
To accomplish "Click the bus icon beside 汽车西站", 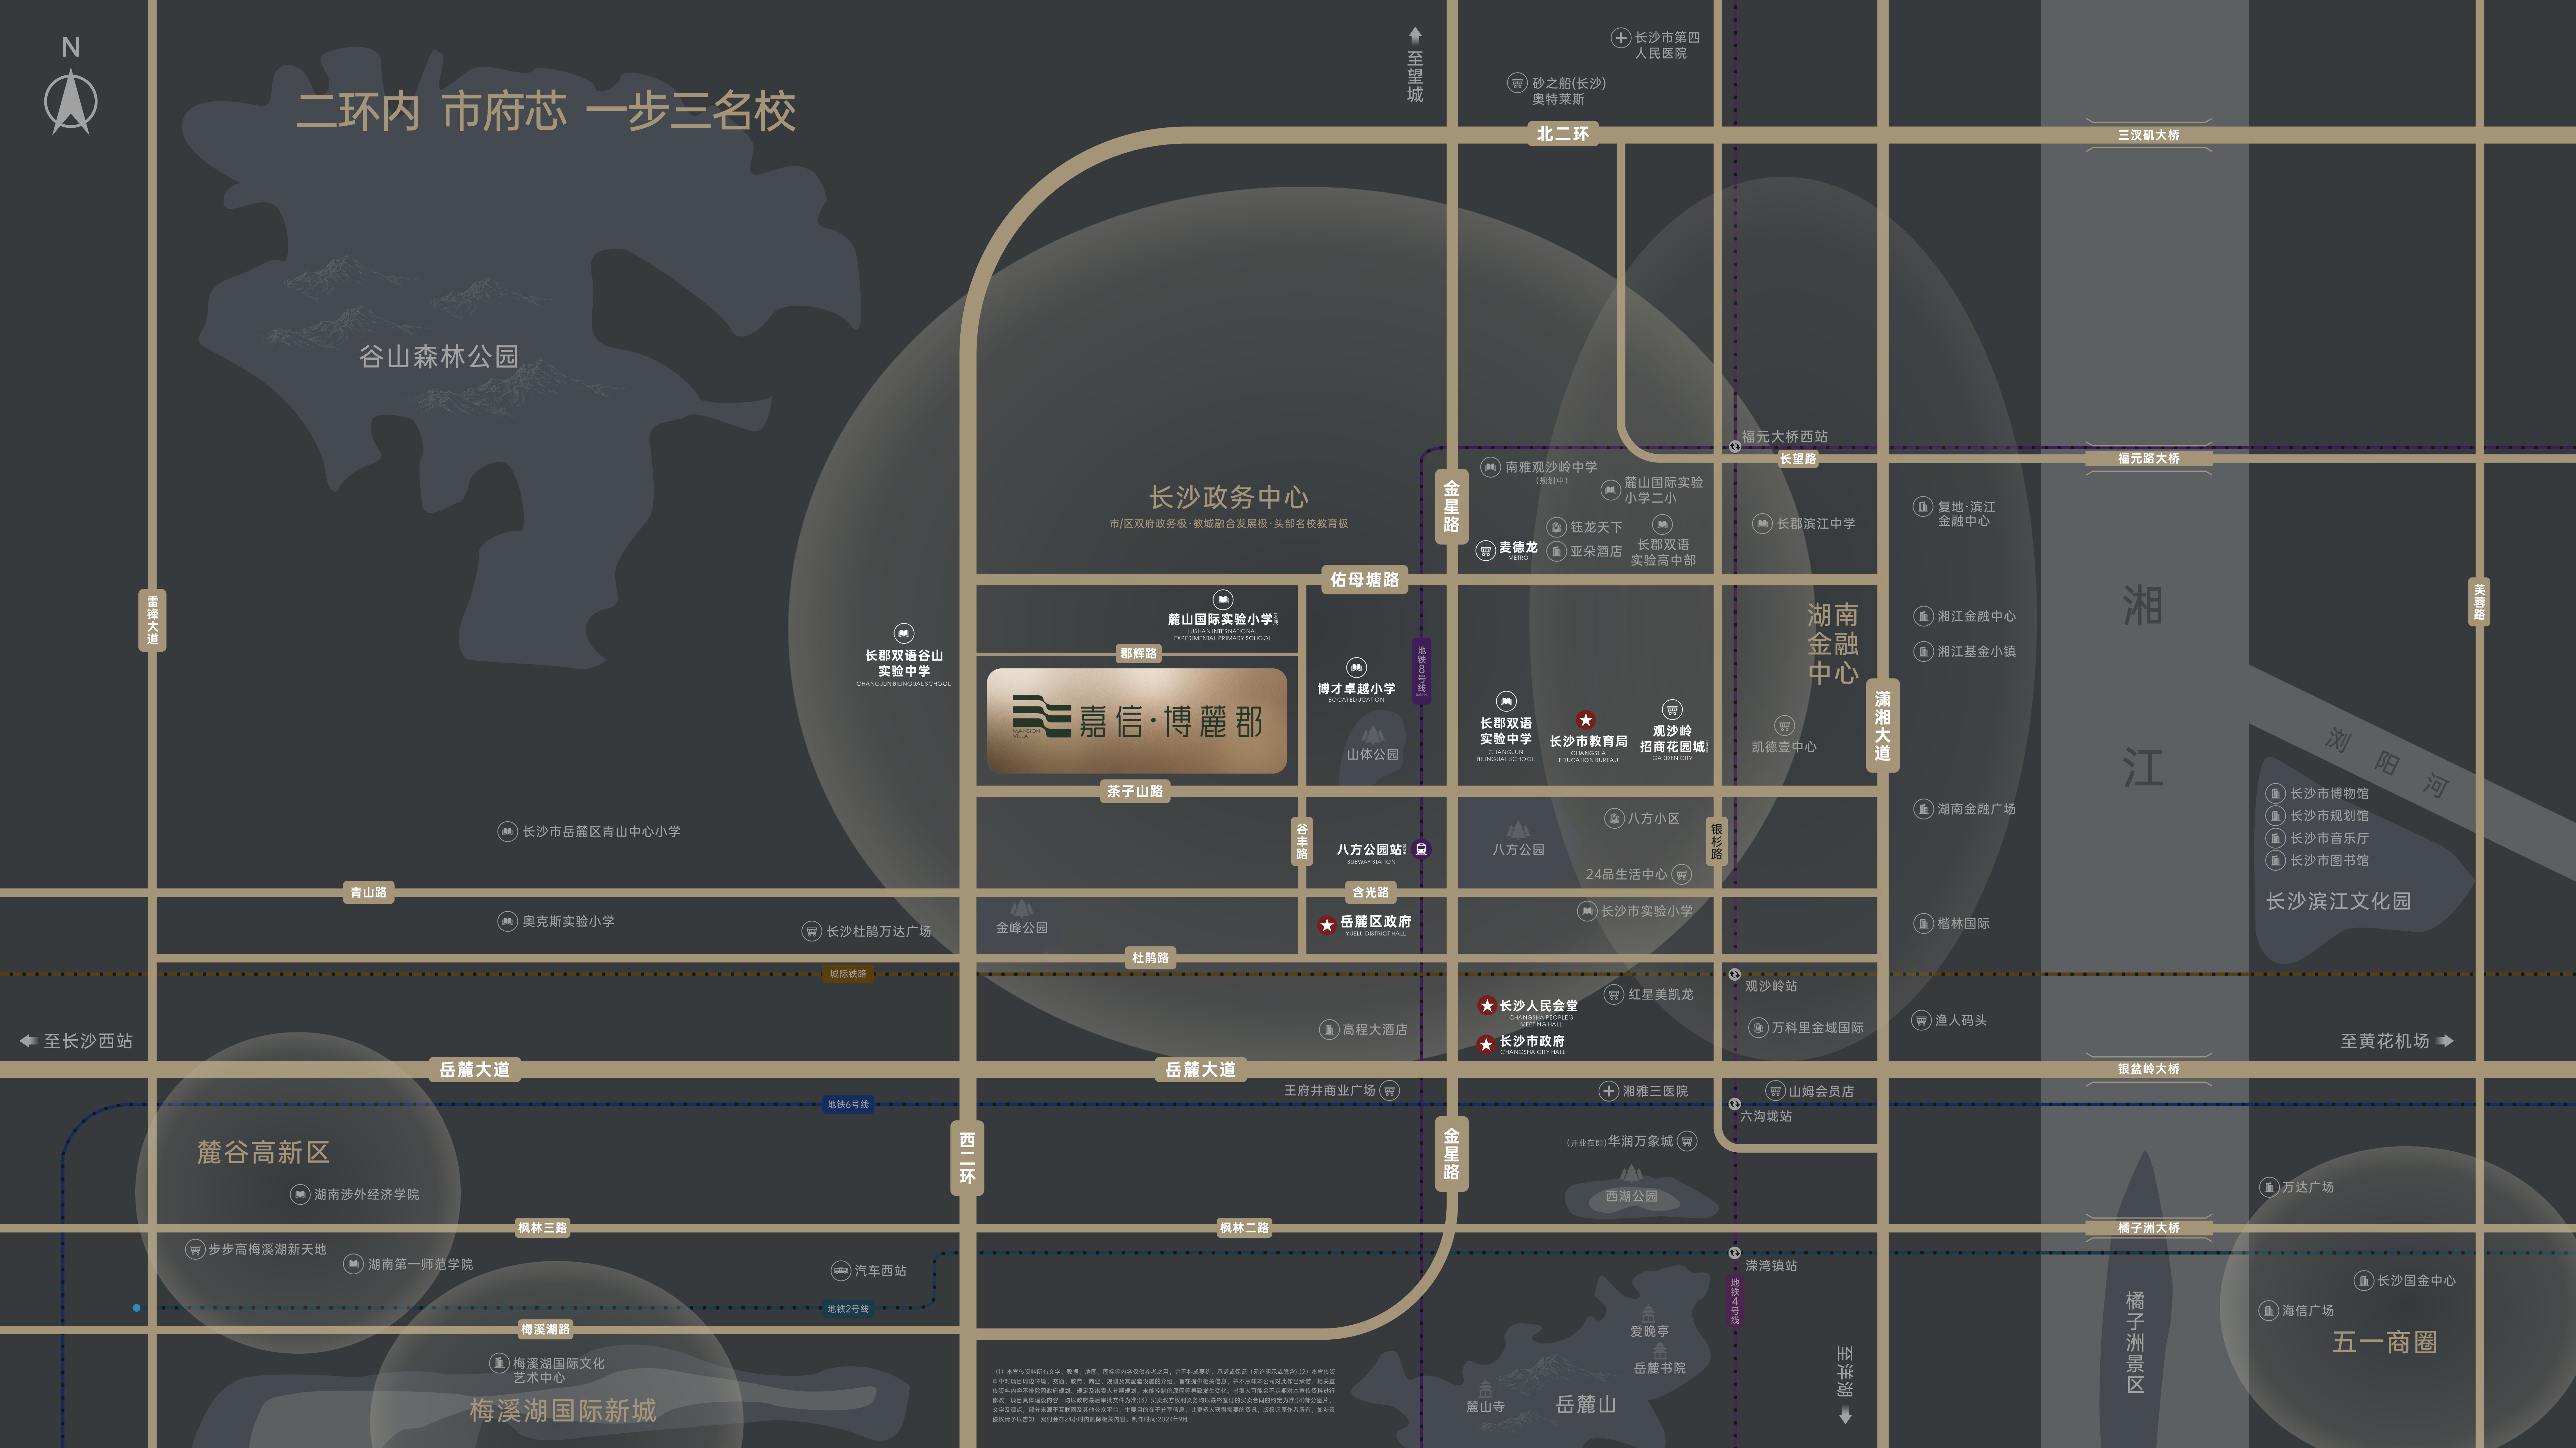I will (841, 1271).
